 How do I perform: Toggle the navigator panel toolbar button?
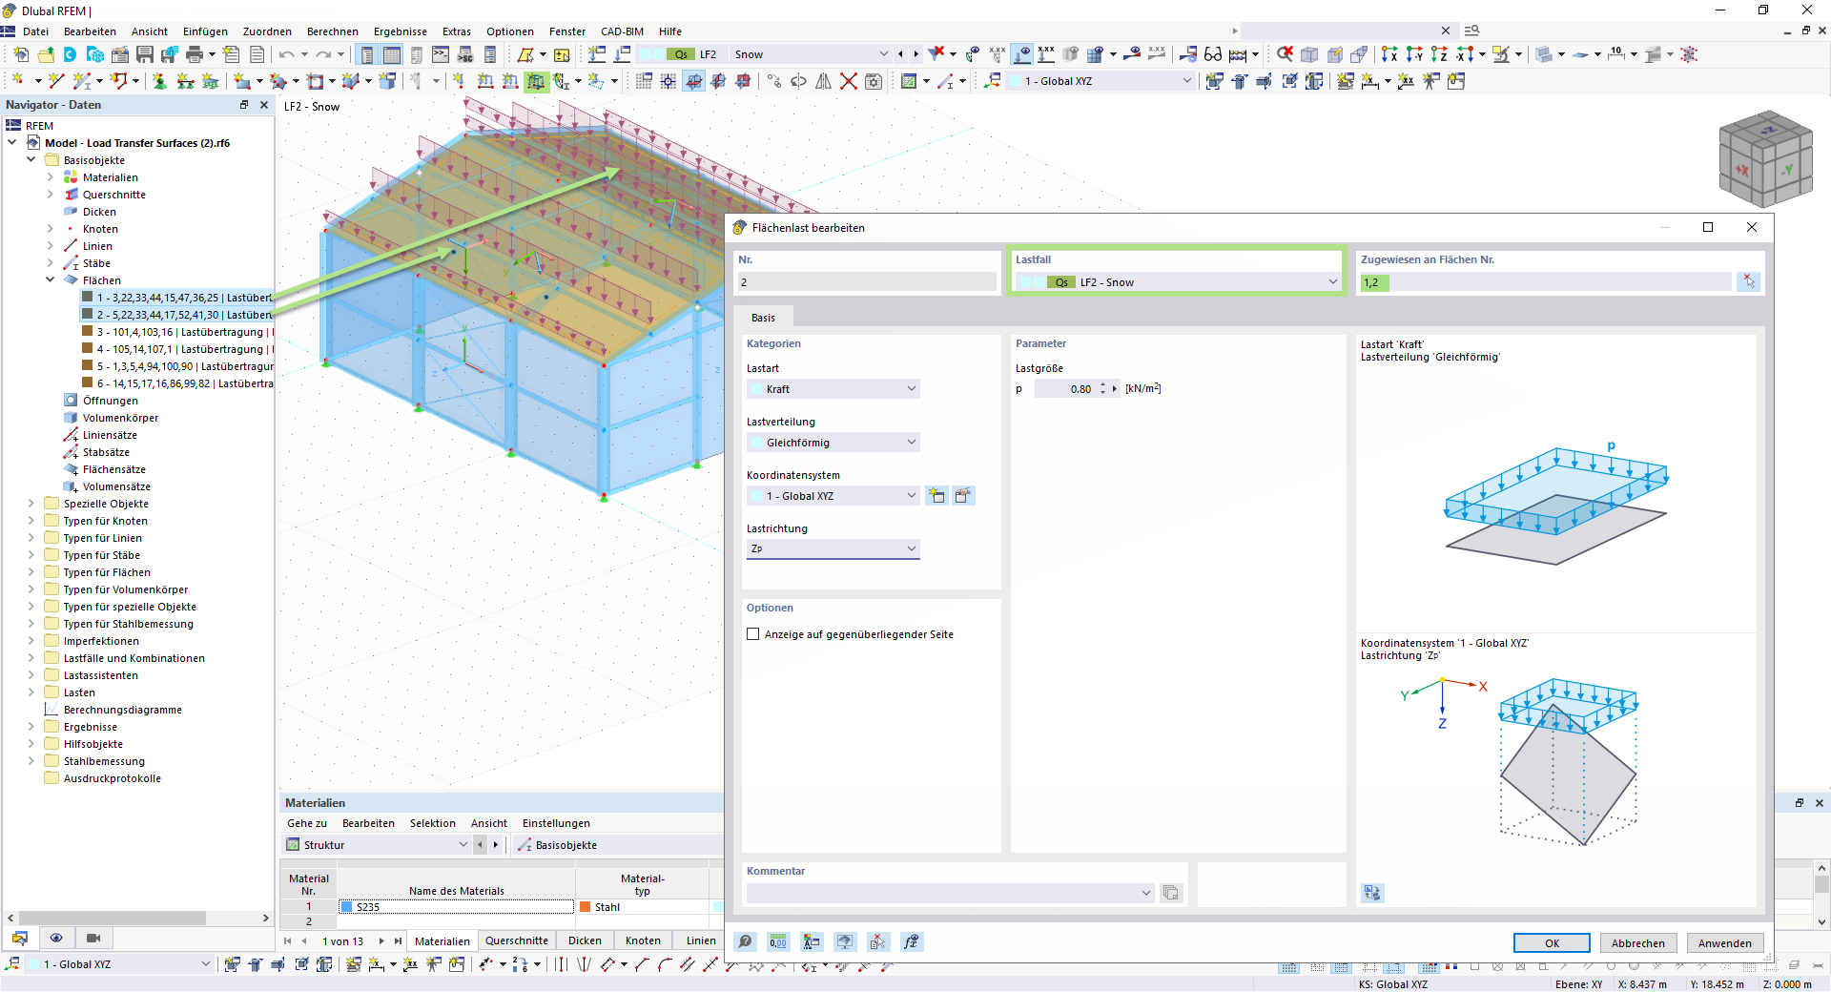pos(367,54)
